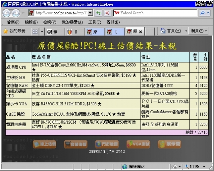Click the 產品名稱 column header
Image resolution: width=214 pixels, height=171 pixels.
pyautogui.click(x=86, y=57)
